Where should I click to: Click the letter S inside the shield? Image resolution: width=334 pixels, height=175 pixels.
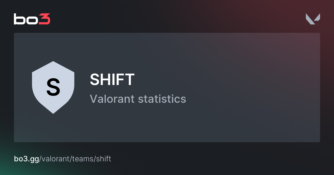tap(53, 87)
